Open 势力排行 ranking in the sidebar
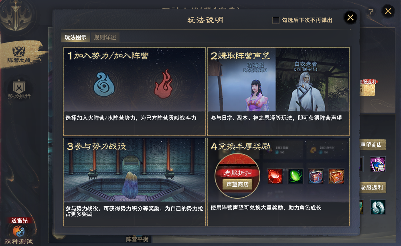The image size is (401, 246). 19,89
